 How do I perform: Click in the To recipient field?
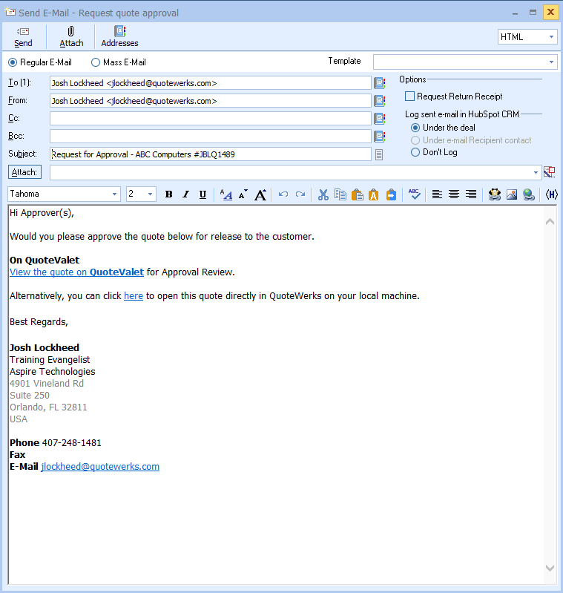(211, 83)
